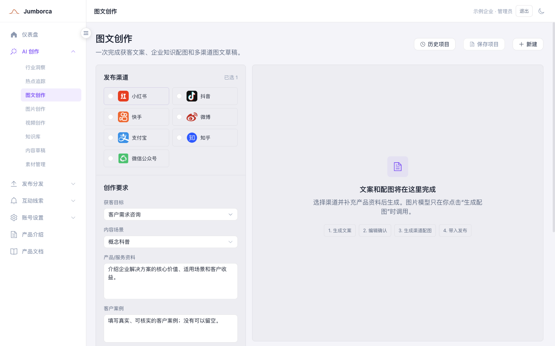555x346 pixels.
Task: Focus the 客户案例 text area
Action: coord(171,329)
